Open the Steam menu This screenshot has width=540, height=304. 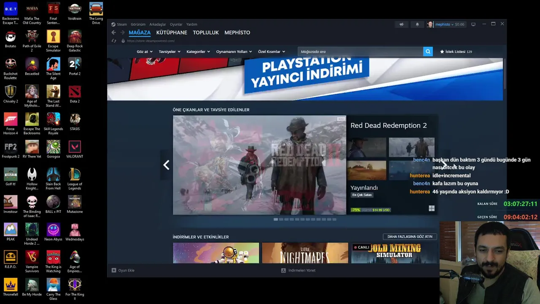[121, 24]
